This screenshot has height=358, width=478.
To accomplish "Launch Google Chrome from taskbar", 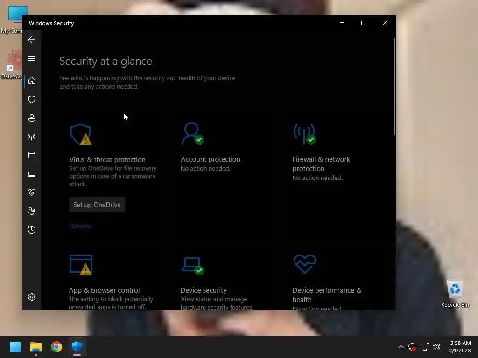I will pos(56,347).
